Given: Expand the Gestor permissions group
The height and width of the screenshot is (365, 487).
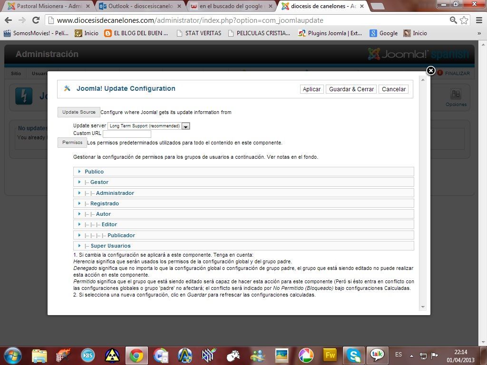Looking at the screenshot, I should point(243,182).
